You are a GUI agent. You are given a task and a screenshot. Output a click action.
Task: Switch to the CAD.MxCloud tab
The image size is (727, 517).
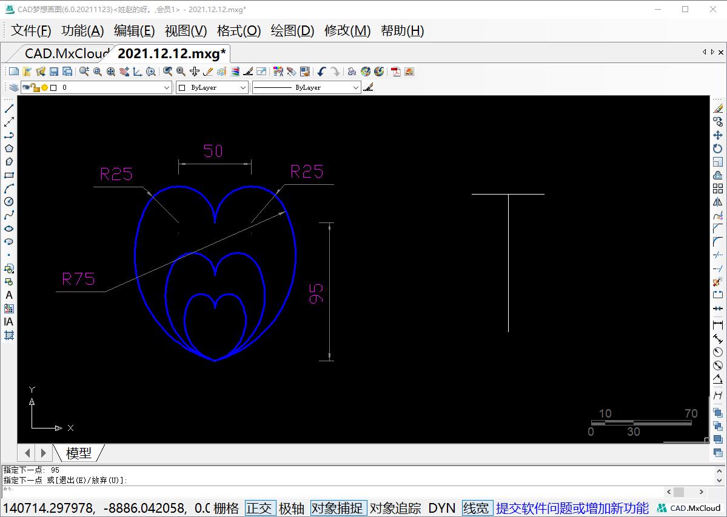[x=65, y=53]
